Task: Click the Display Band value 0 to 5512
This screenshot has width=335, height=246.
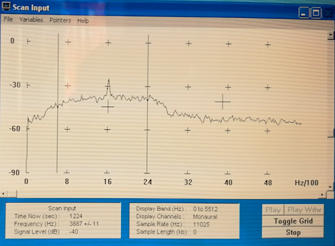Action: coord(205,209)
